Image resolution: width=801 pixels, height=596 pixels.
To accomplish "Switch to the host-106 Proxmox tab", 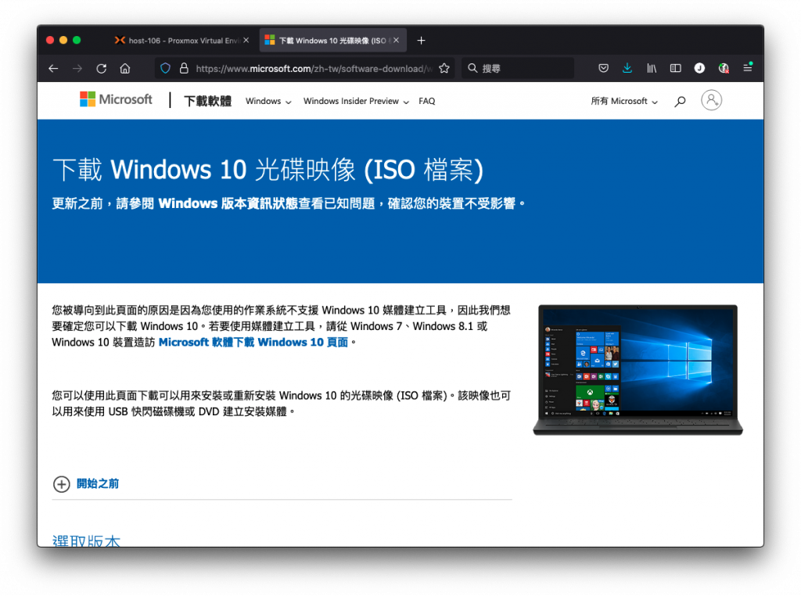I will click(181, 41).
